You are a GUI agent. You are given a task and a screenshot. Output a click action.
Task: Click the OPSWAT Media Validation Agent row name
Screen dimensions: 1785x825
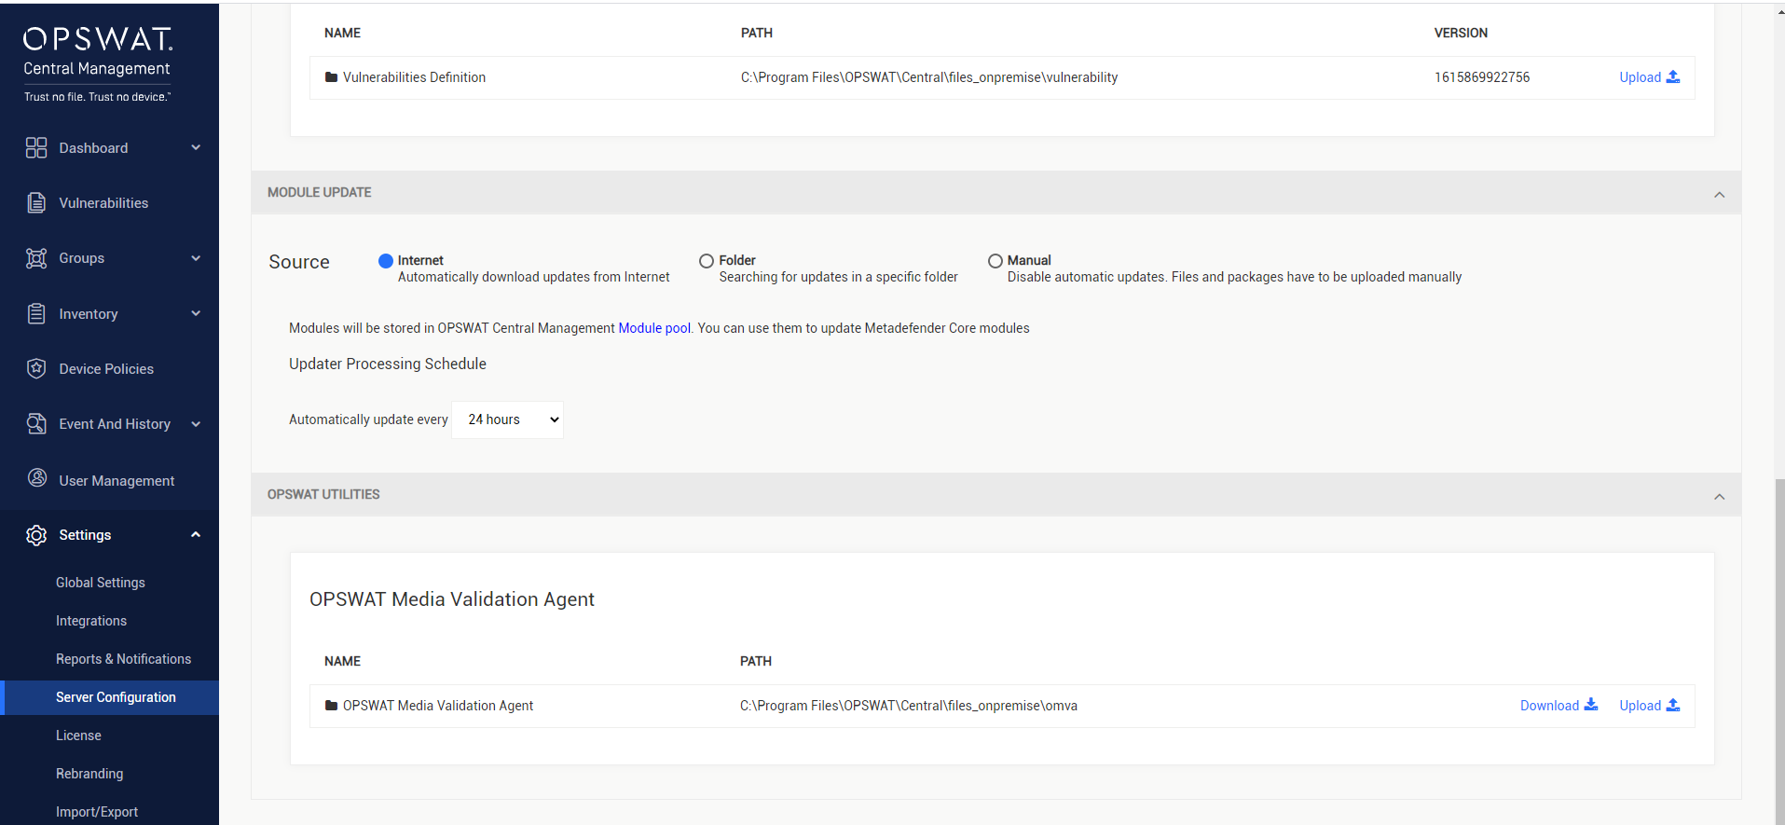point(438,706)
